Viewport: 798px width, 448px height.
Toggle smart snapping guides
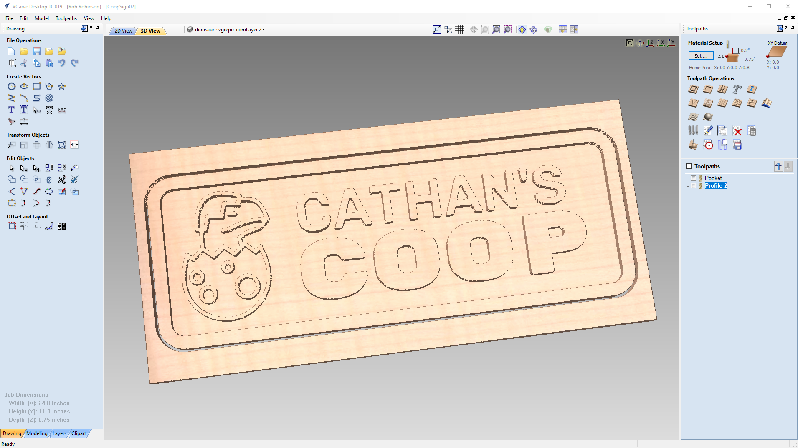point(448,30)
